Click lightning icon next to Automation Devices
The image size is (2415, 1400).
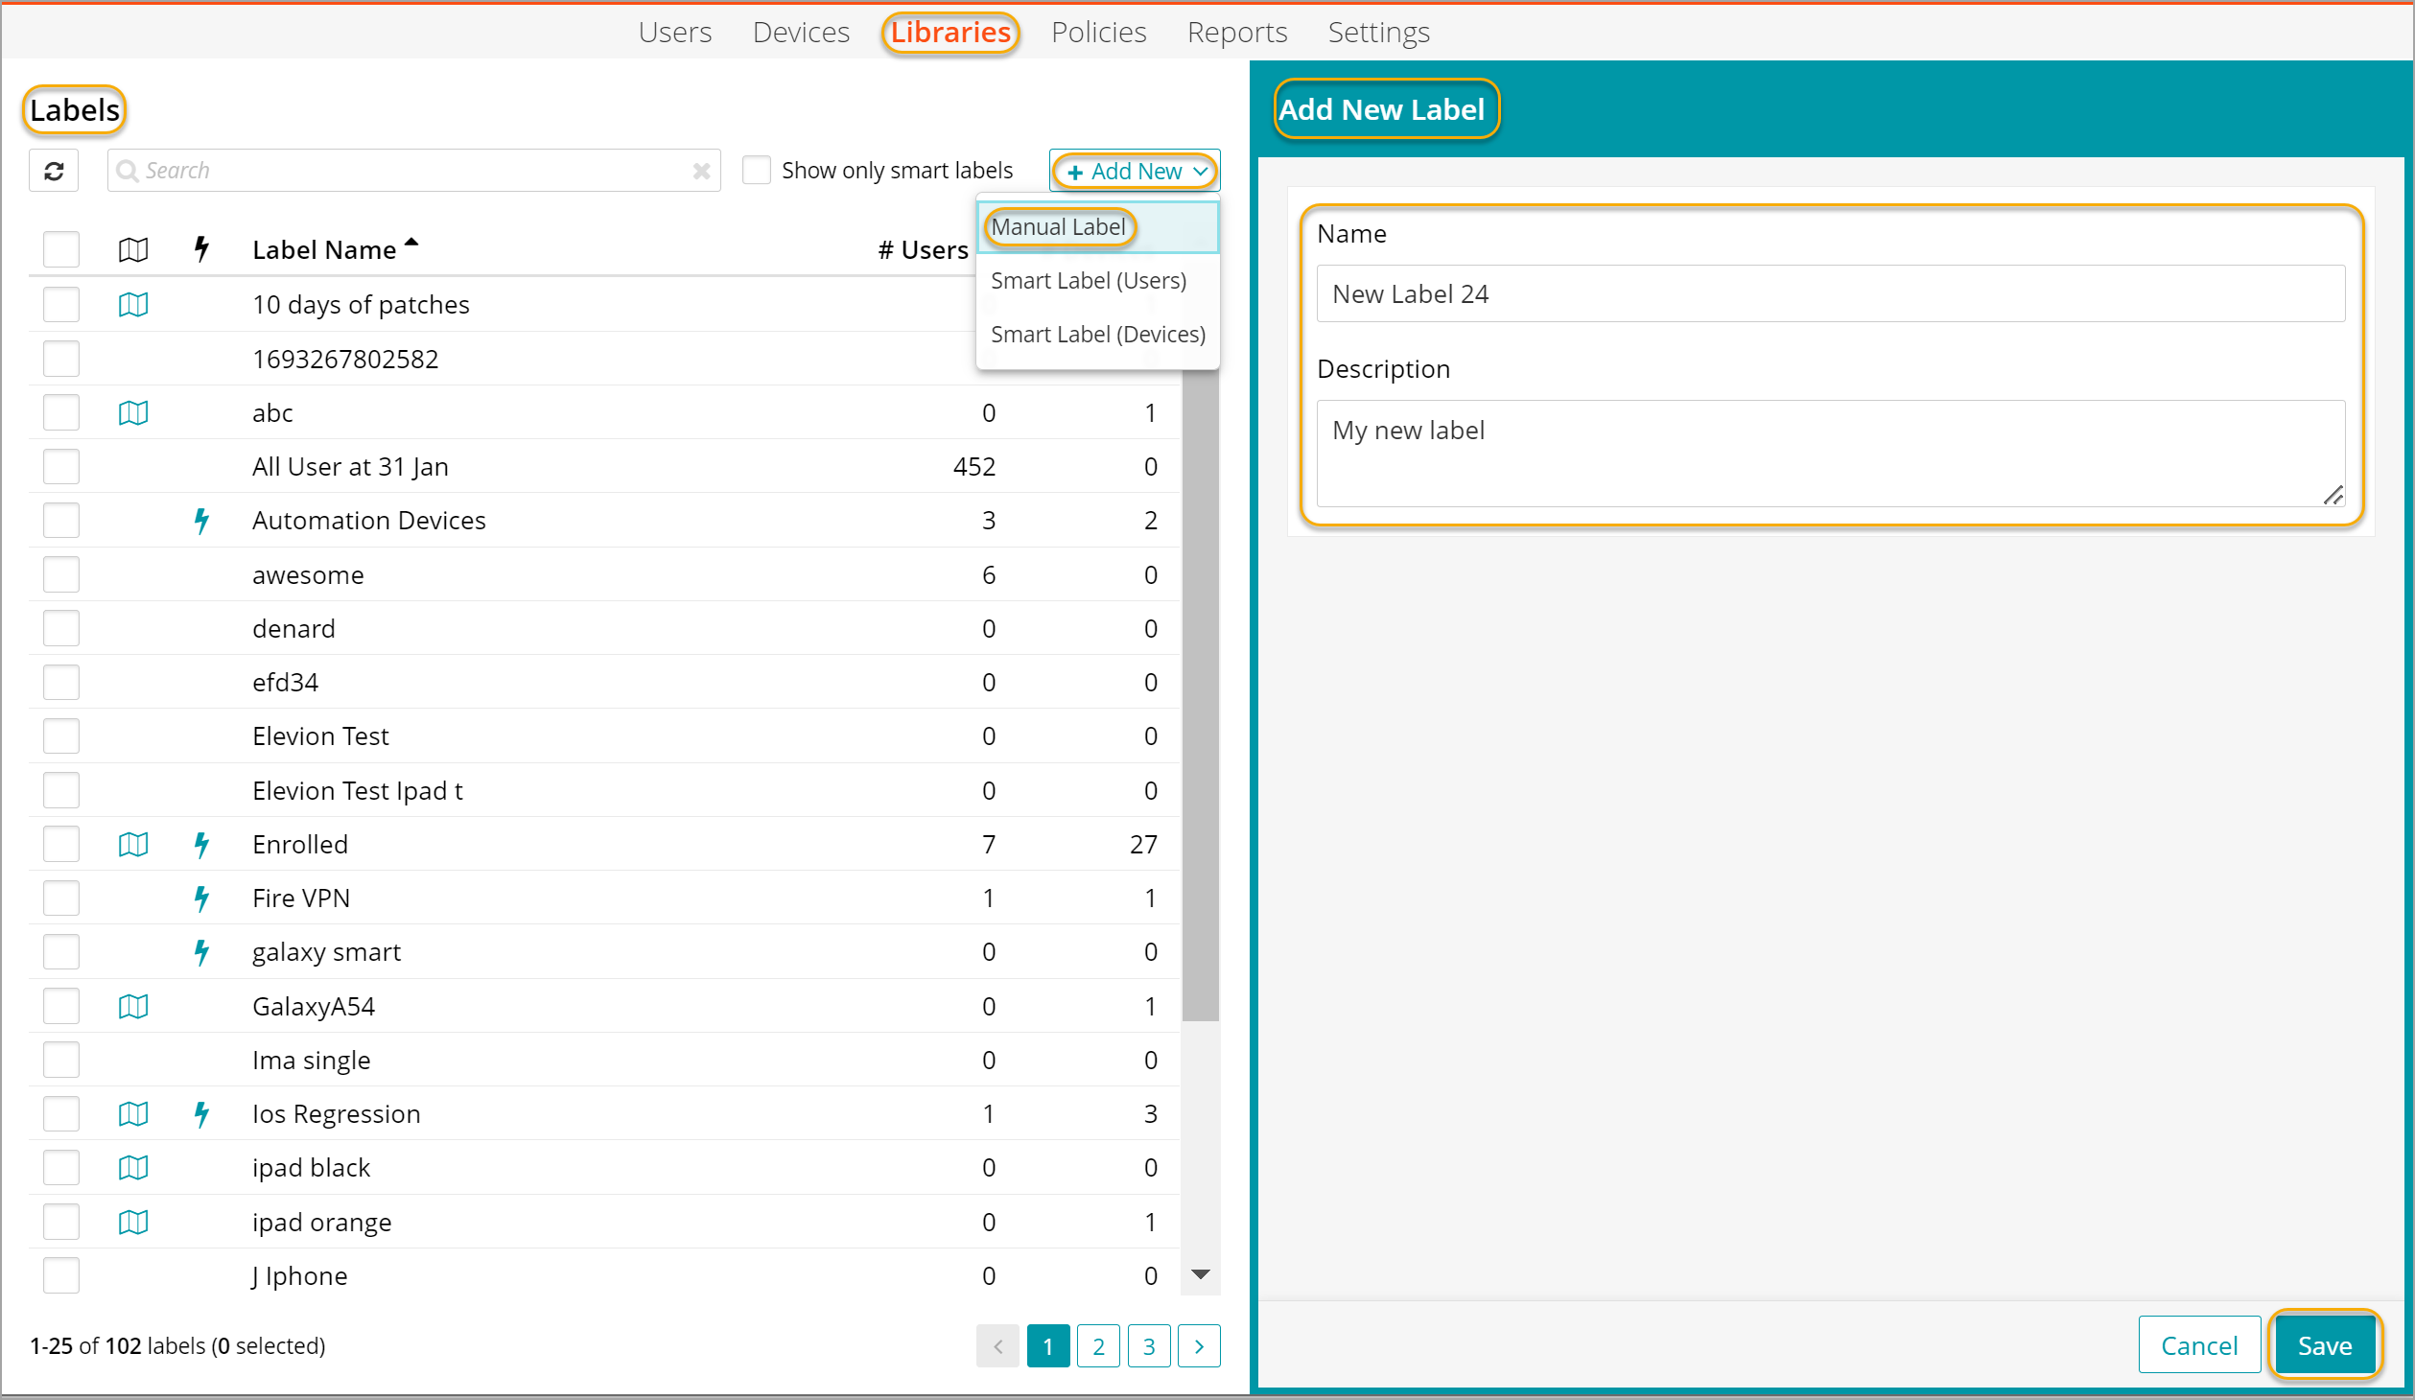click(201, 521)
